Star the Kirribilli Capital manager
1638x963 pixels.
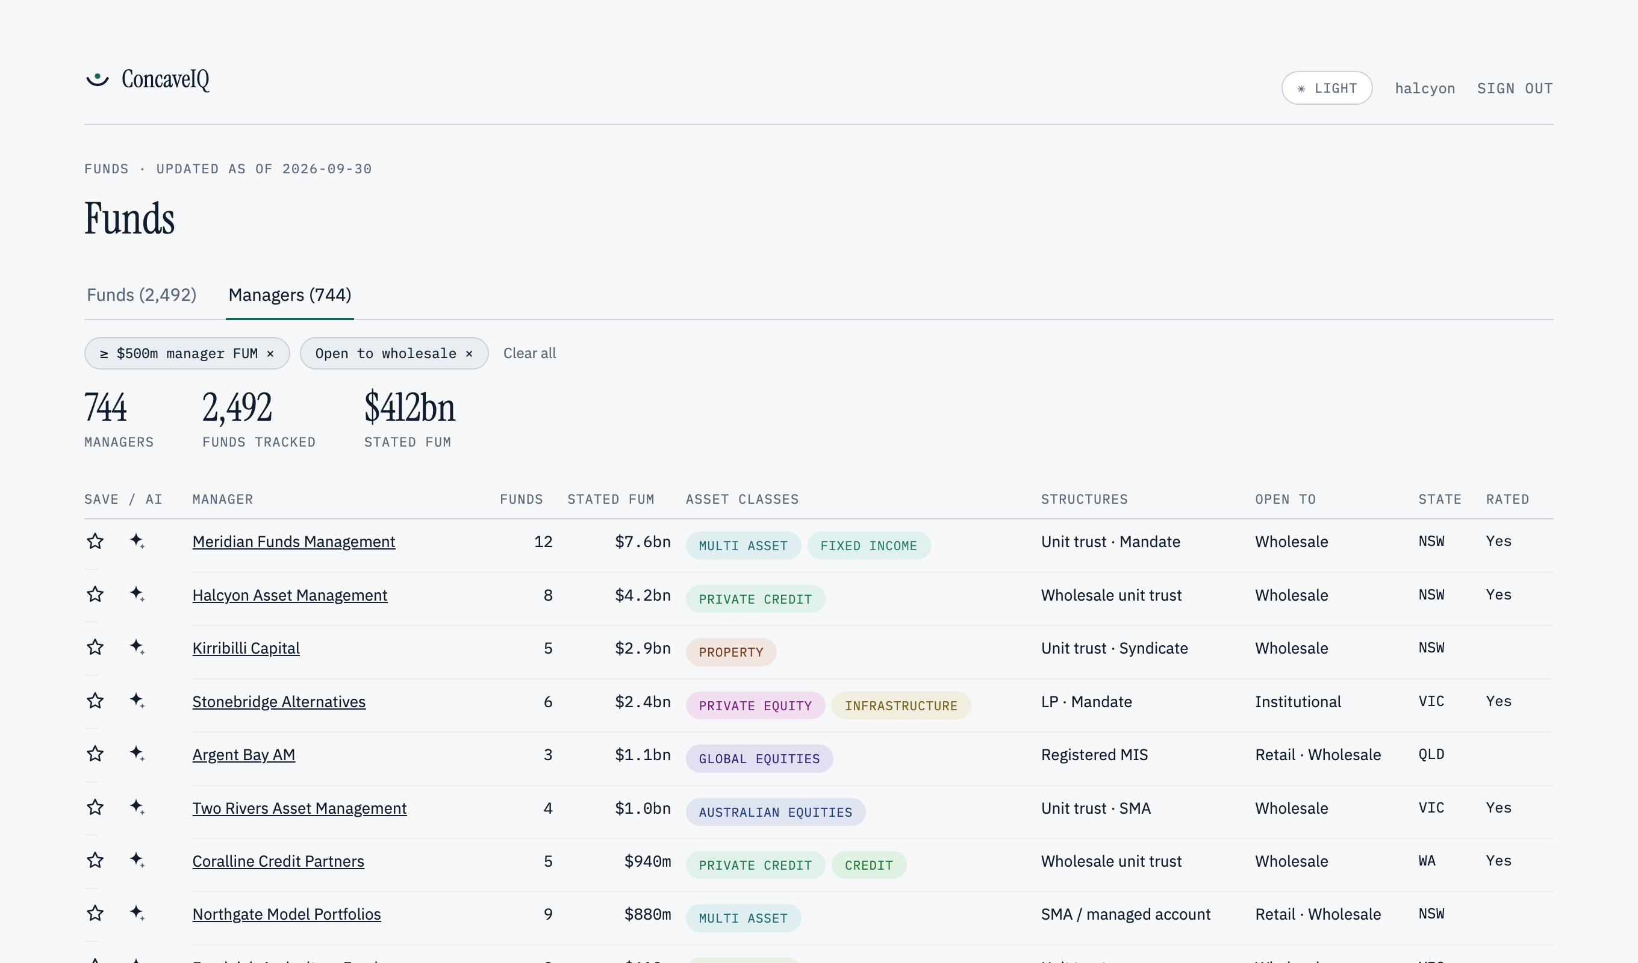click(95, 647)
